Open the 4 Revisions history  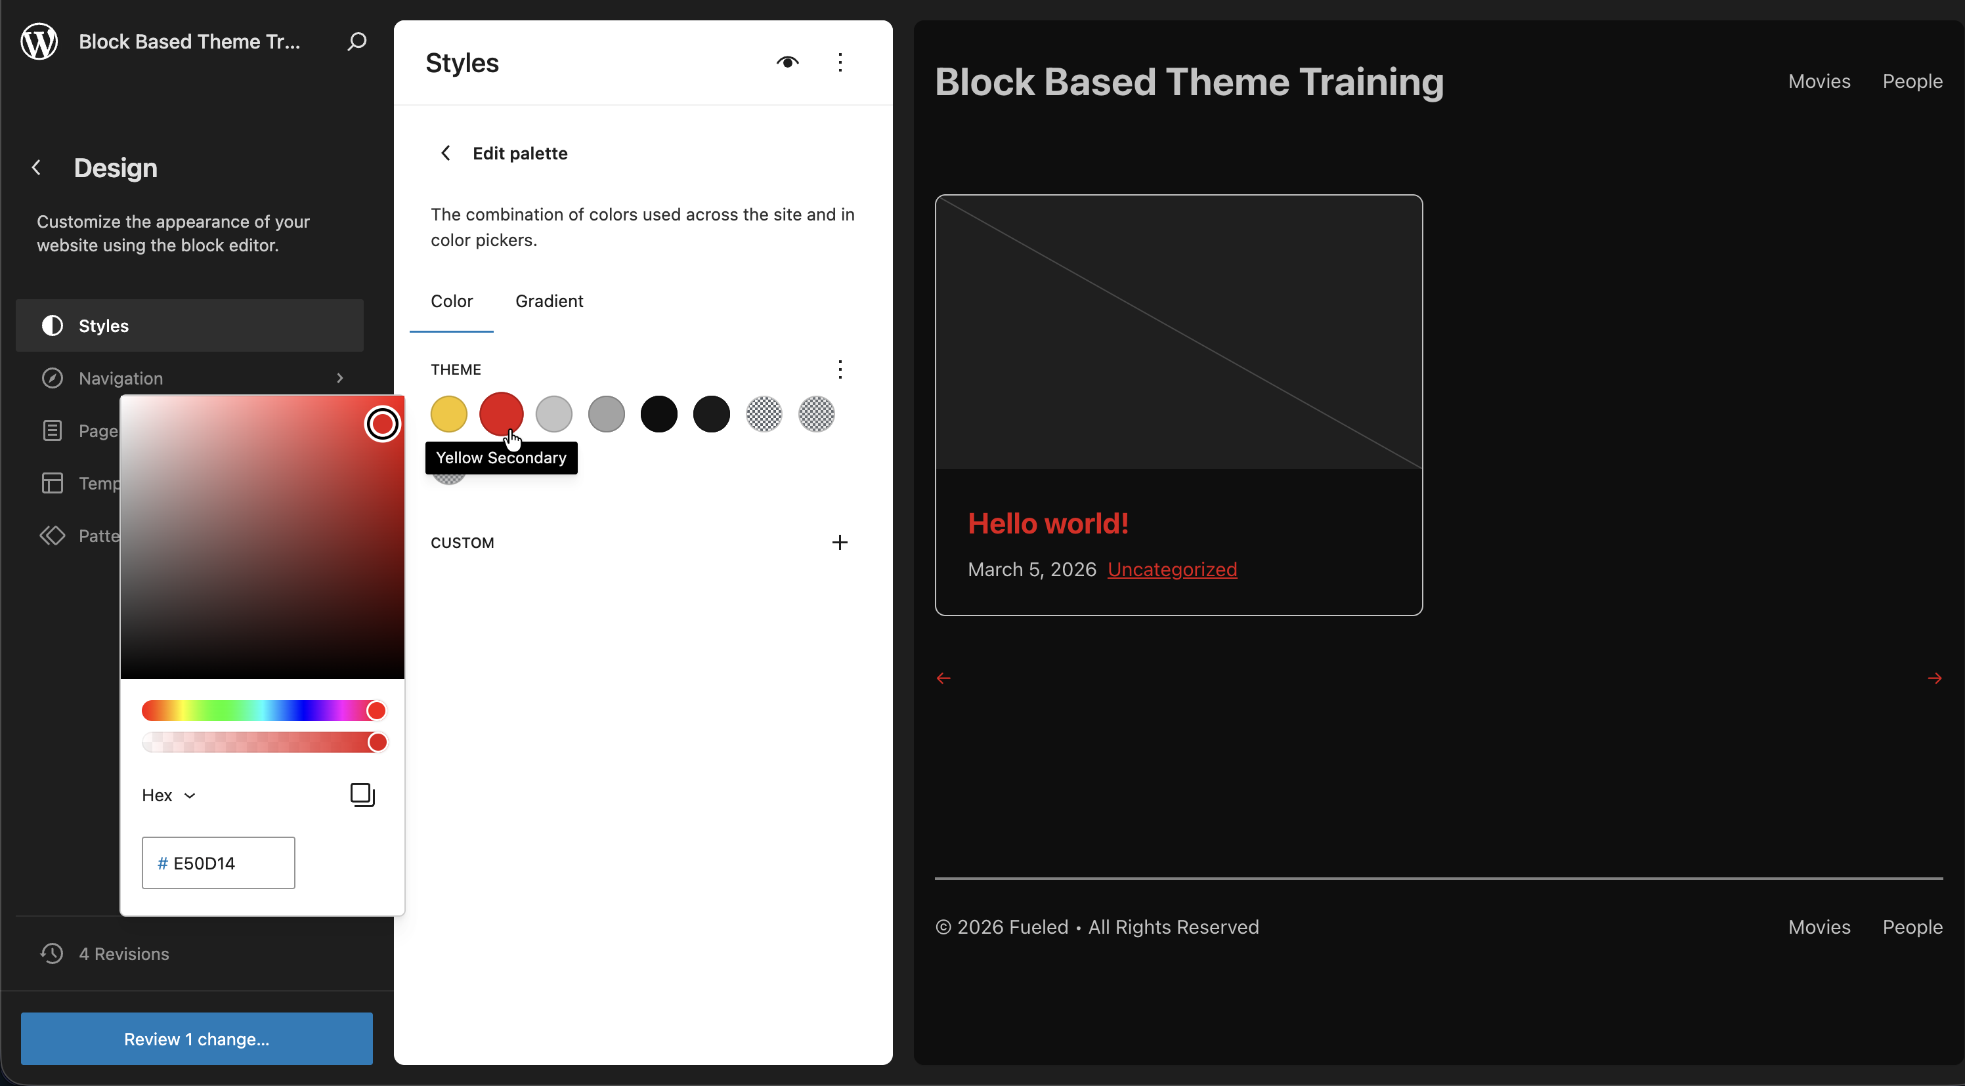click(x=124, y=954)
